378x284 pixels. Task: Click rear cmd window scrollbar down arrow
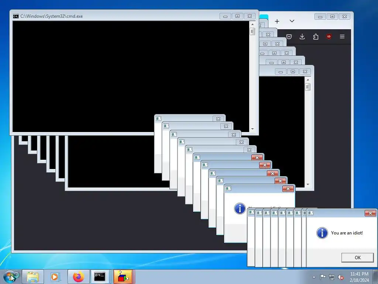click(x=307, y=185)
